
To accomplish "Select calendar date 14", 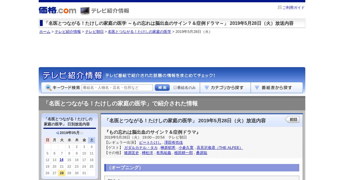I will point(61,160).
